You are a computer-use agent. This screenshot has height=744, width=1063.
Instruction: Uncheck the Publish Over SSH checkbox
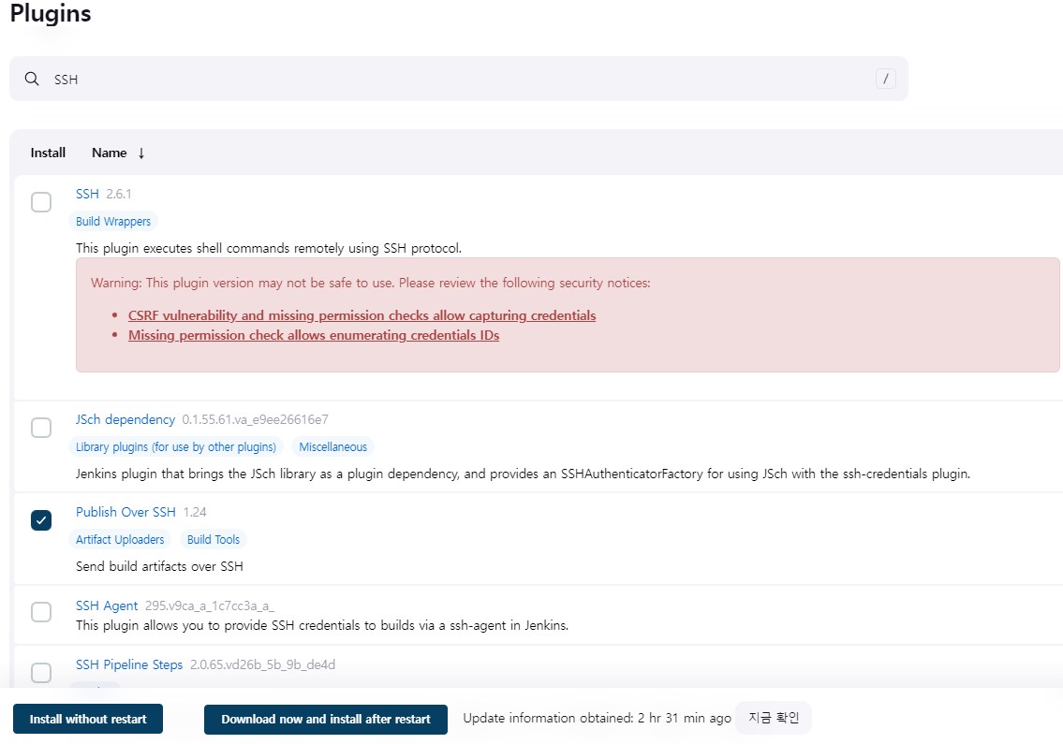click(x=41, y=519)
